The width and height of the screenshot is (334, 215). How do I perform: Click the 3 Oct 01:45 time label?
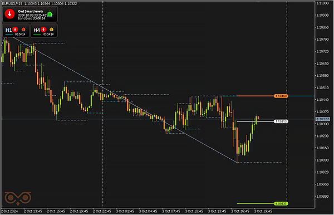pos(125,211)
